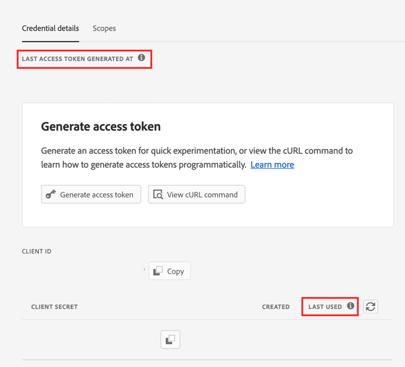The width and height of the screenshot is (405, 367).
Task: Switch to the Scopes tab
Action: click(x=104, y=29)
